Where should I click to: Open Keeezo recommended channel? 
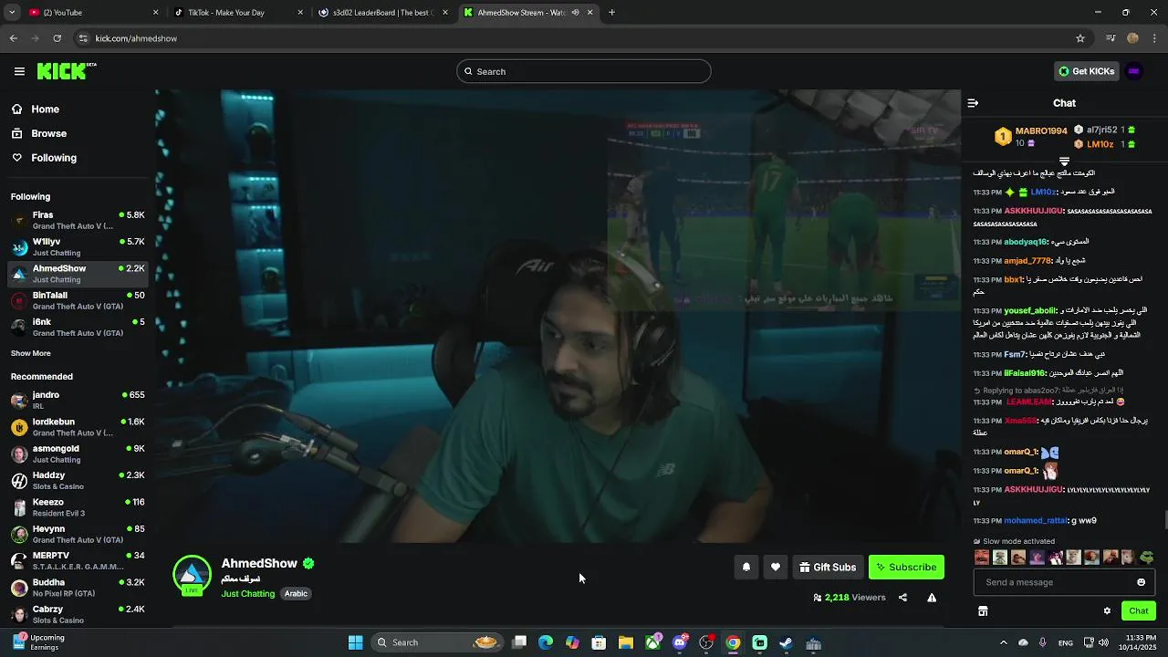(x=78, y=507)
